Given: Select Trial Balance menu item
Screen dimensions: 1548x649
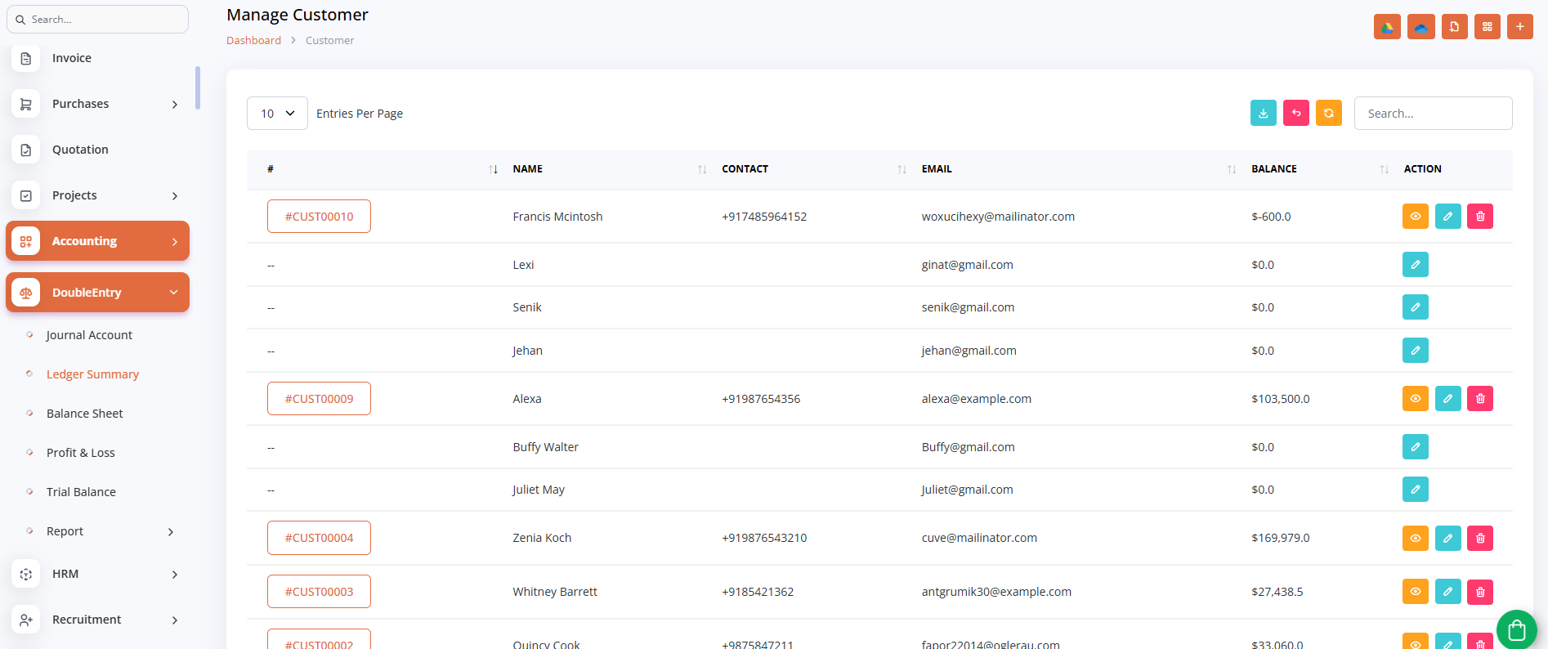Looking at the screenshot, I should (x=81, y=492).
